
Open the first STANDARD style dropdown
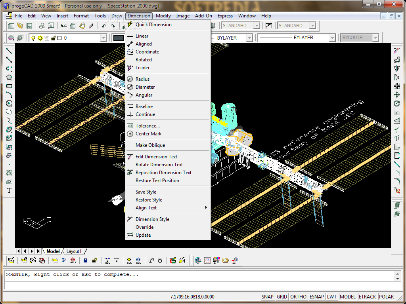click(x=257, y=26)
